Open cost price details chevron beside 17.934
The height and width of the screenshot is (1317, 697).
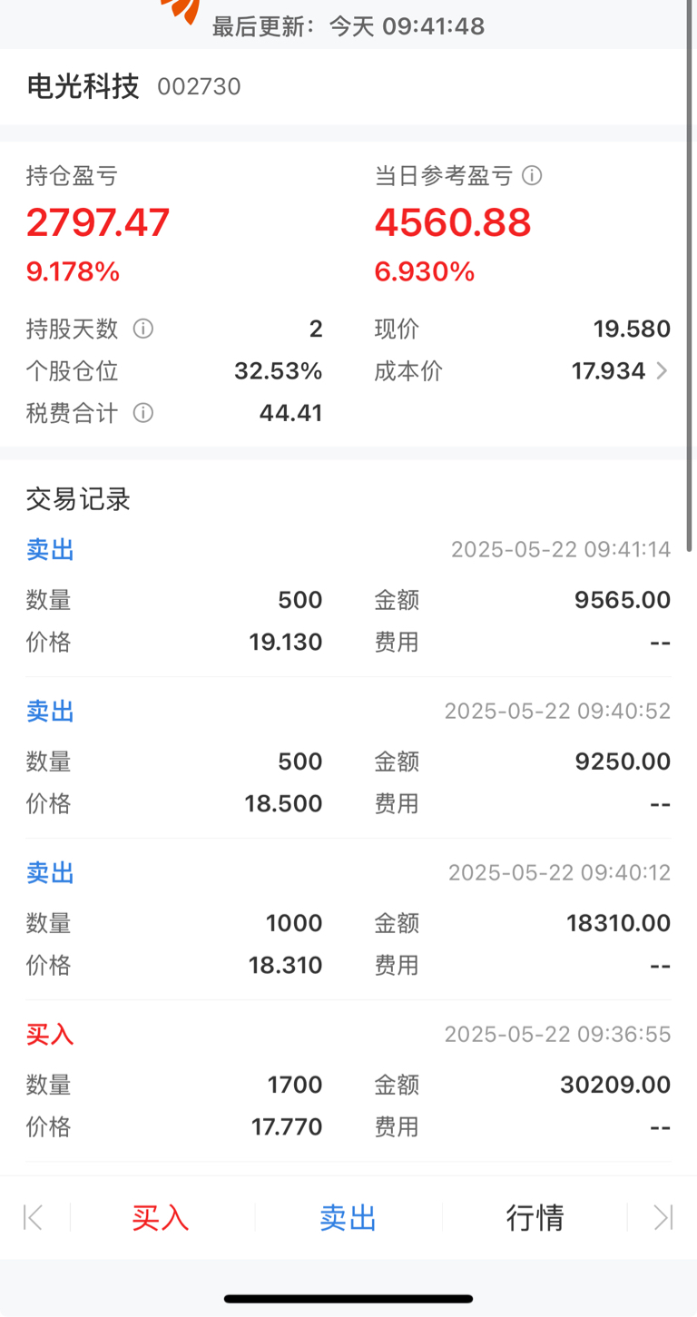662,370
